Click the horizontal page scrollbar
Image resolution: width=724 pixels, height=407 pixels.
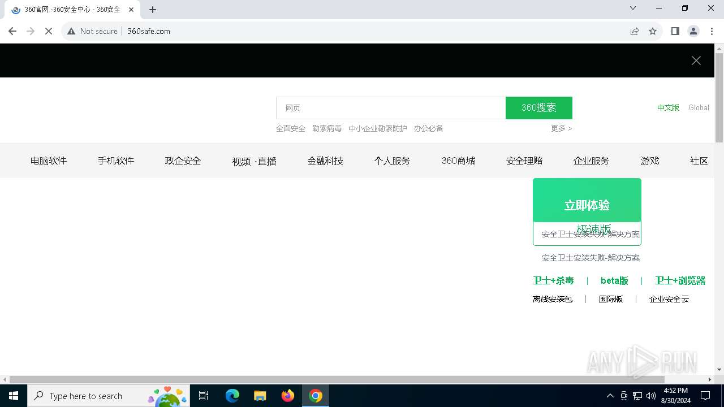pyautogui.click(x=337, y=379)
